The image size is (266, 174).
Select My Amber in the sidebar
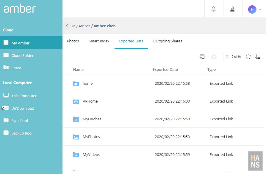[31, 42]
